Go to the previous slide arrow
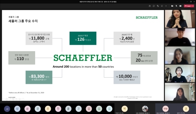This screenshot has height=114, width=196. click(4, 99)
